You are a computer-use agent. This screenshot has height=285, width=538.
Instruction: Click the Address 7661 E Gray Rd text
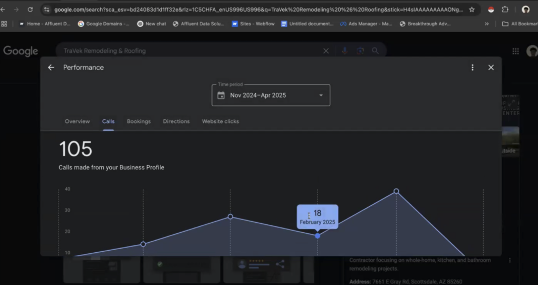pyautogui.click(x=406, y=281)
